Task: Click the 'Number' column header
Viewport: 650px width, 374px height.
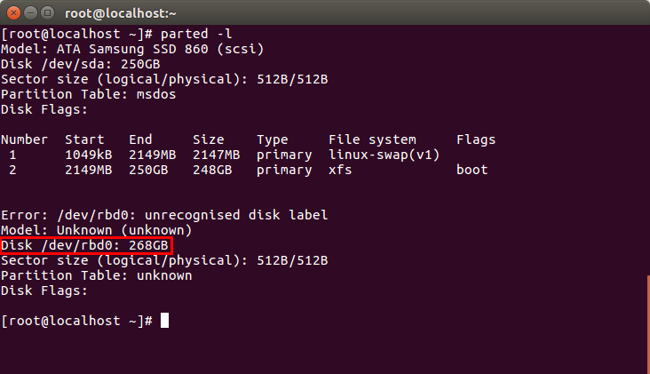Action: [x=24, y=139]
